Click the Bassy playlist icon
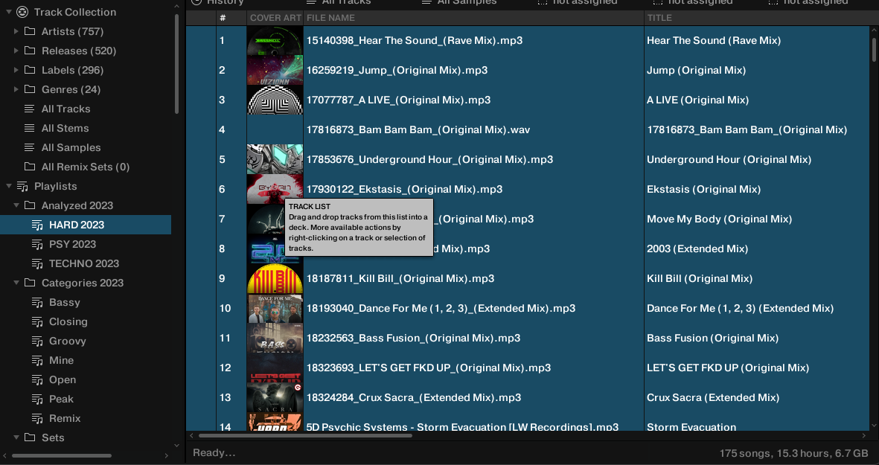 coord(37,303)
